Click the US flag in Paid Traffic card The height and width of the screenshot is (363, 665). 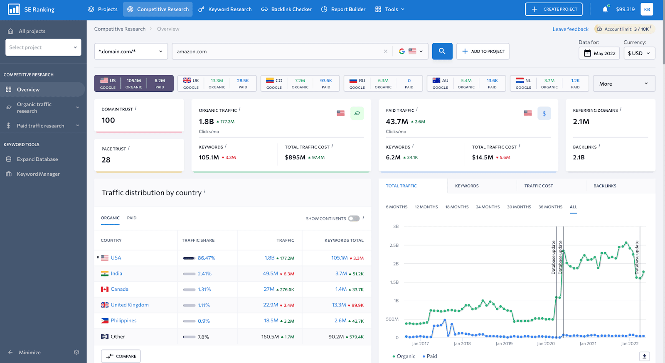coord(528,113)
